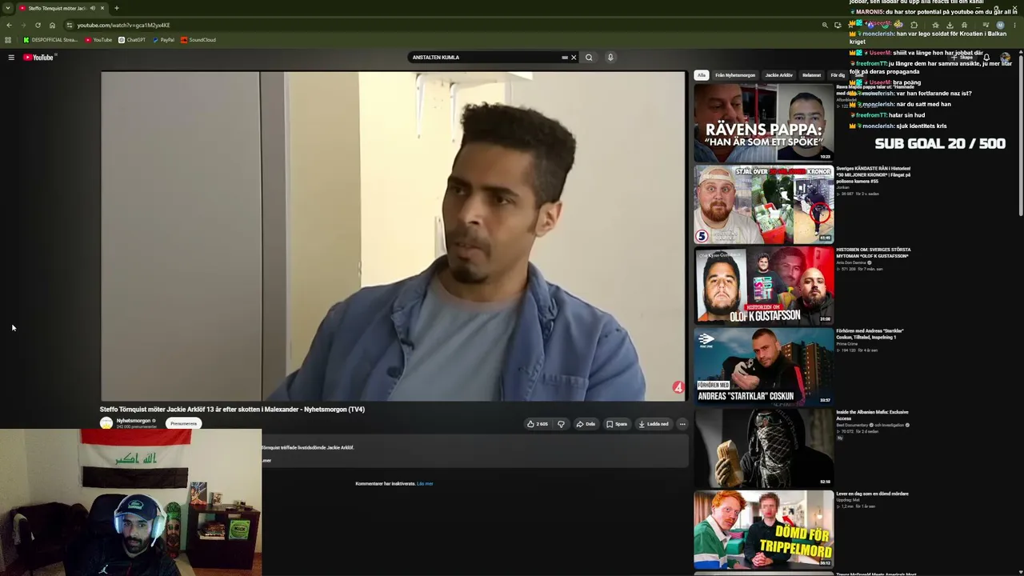Open the browser zoom magnifier icon
Image resolution: width=1024 pixels, height=576 pixels.
[825, 25]
